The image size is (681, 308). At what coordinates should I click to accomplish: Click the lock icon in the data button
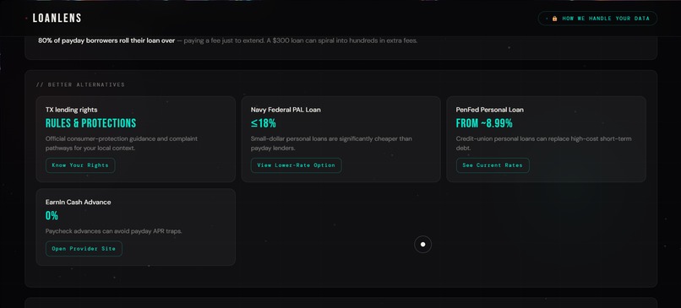pos(554,19)
